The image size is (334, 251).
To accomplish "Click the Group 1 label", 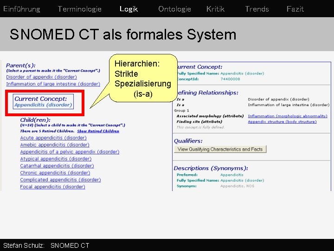I will 181,111.
